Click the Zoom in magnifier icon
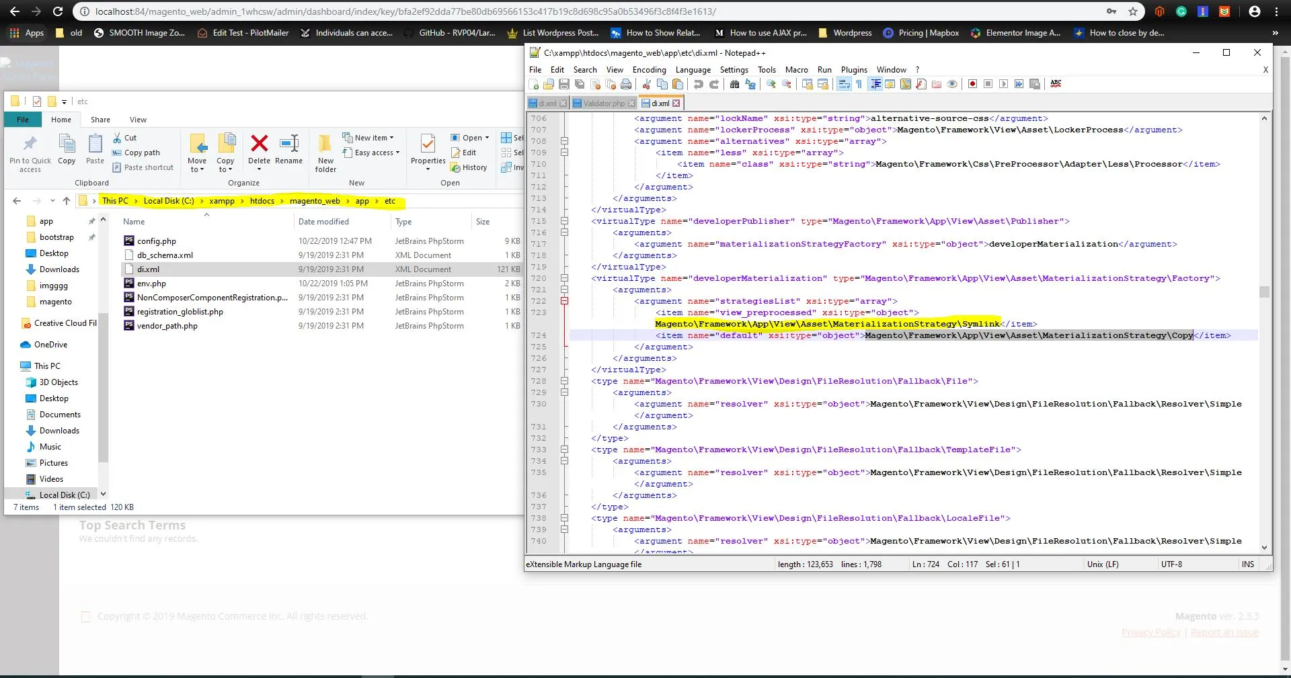The image size is (1291, 678). [x=771, y=84]
